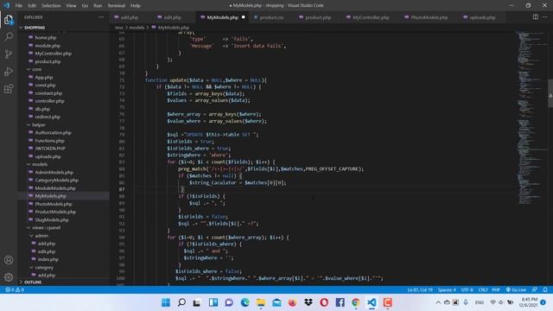
Task: Open Dropbox from taskbar
Action: (308, 302)
